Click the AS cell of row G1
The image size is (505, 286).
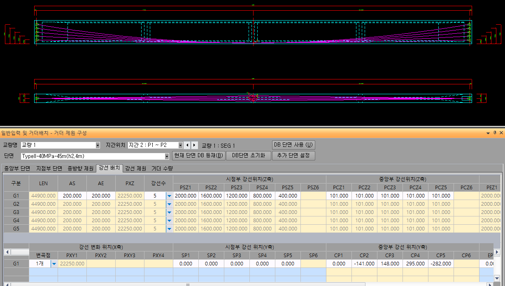point(72,196)
